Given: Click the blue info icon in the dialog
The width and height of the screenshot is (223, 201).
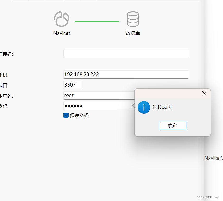Looking at the screenshot, I should coord(144,107).
